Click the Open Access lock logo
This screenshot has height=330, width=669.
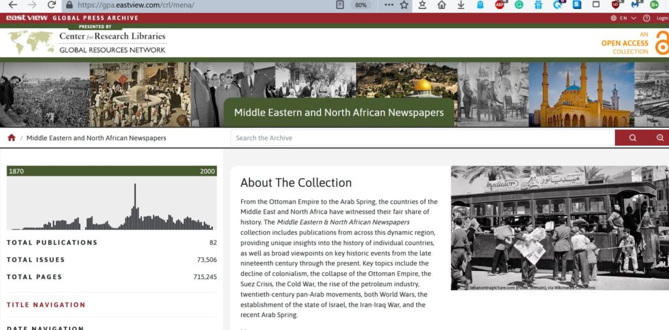pos(661,43)
